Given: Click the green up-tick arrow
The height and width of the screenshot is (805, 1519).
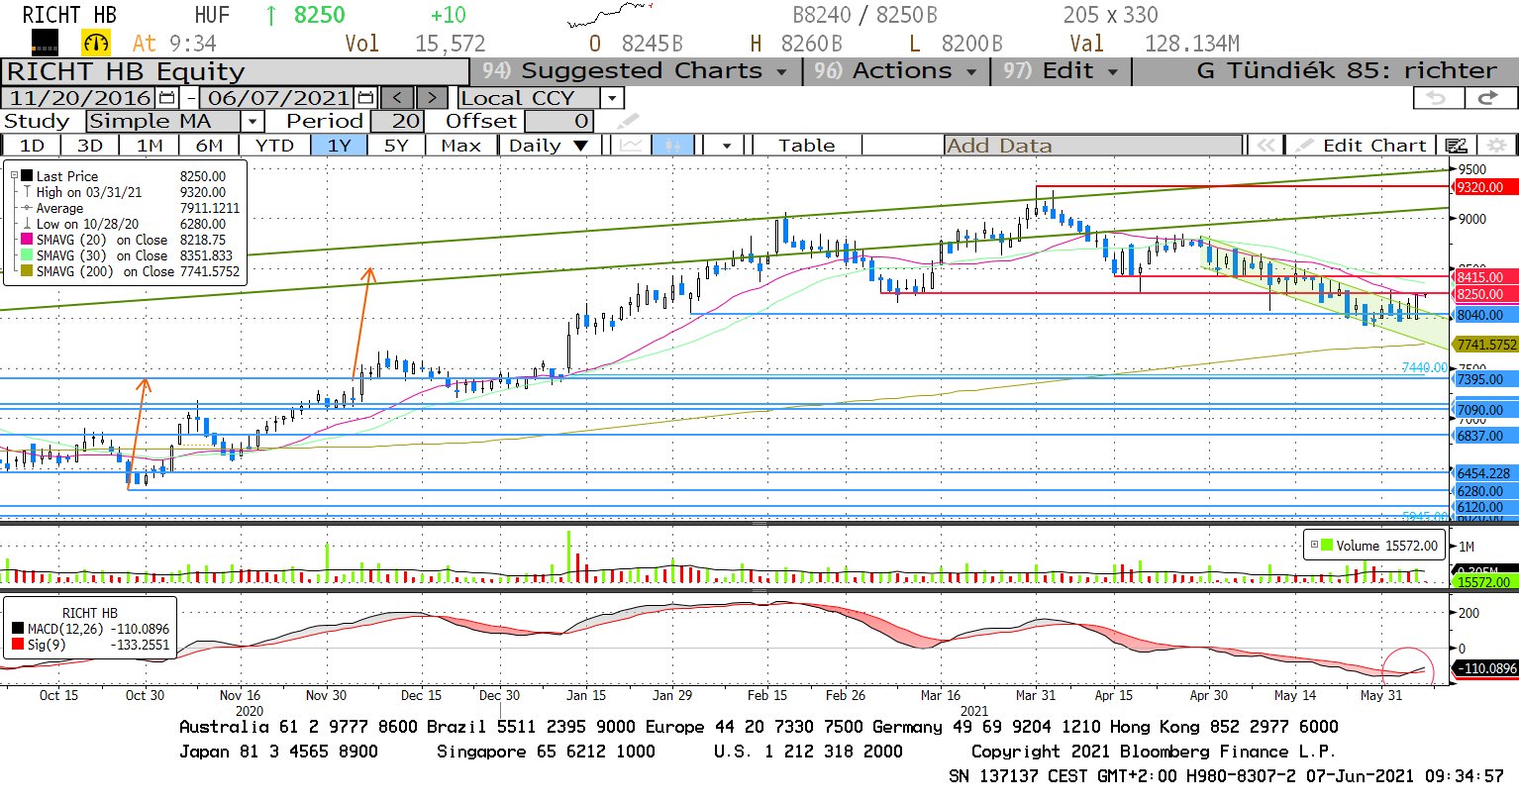Looking at the screenshot, I should tap(271, 15).
